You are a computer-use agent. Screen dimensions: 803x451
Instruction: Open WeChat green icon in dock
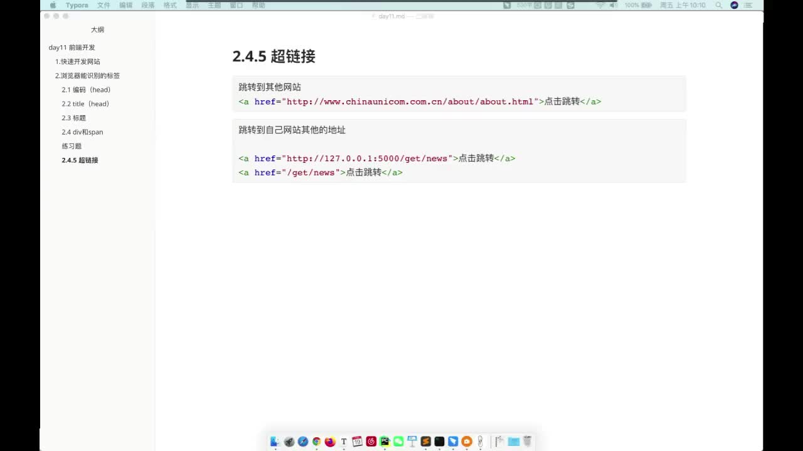click(x=398, y=442)
